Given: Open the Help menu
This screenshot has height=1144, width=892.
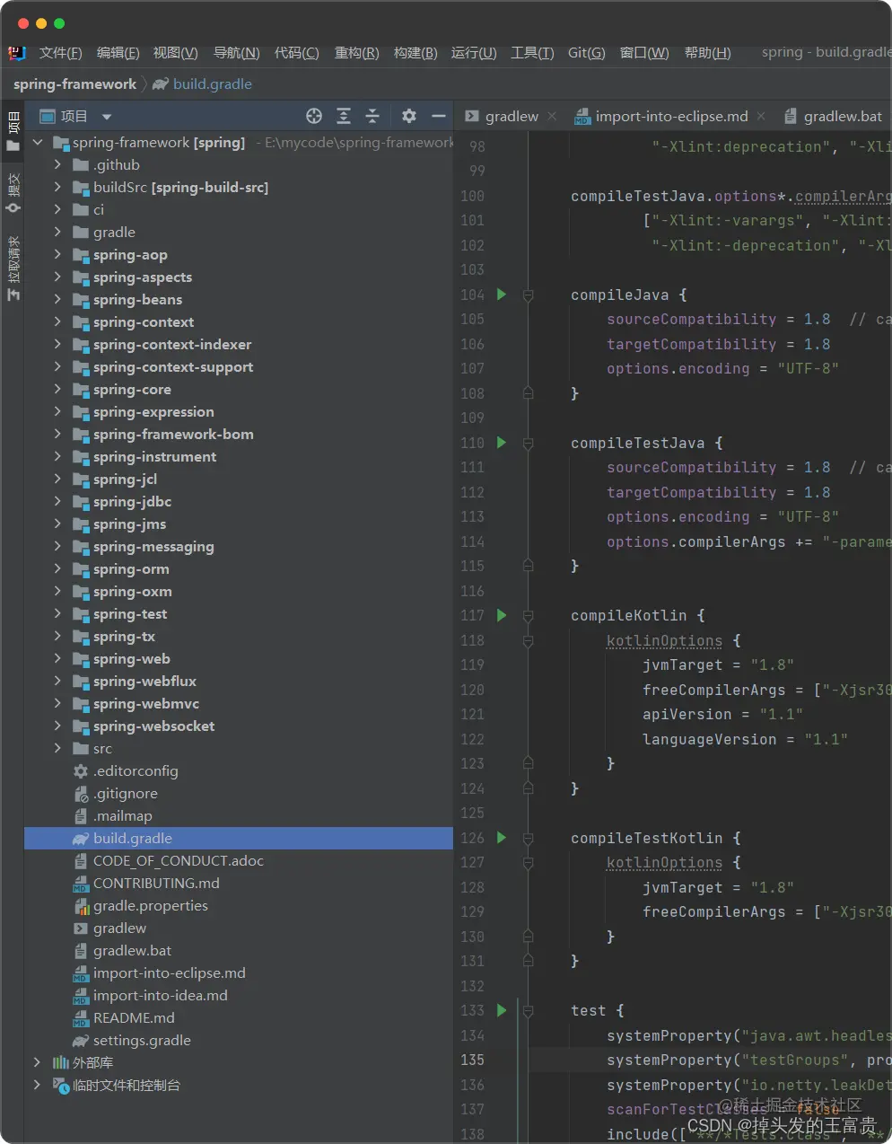Looking at the screenshot, I should pyautogui.click(x=707, y=53).
